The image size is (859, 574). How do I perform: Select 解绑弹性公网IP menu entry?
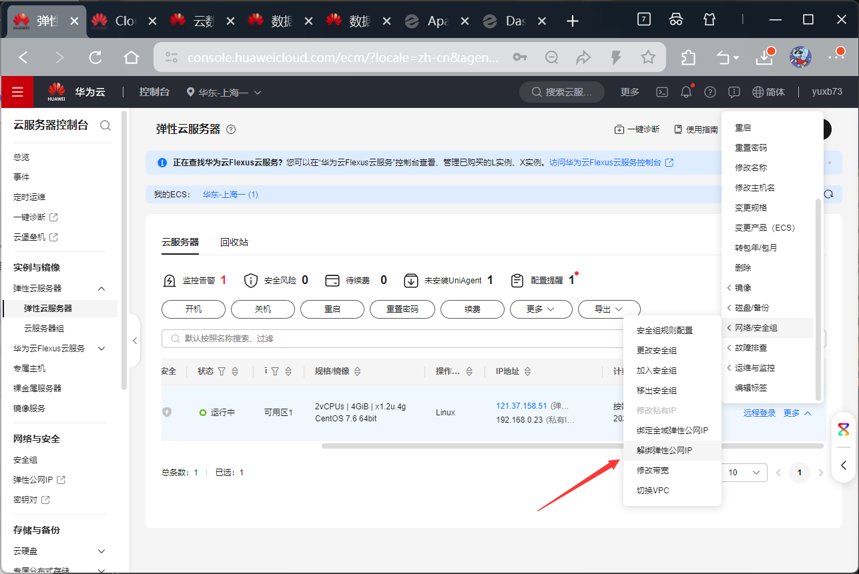click(672, 451)
